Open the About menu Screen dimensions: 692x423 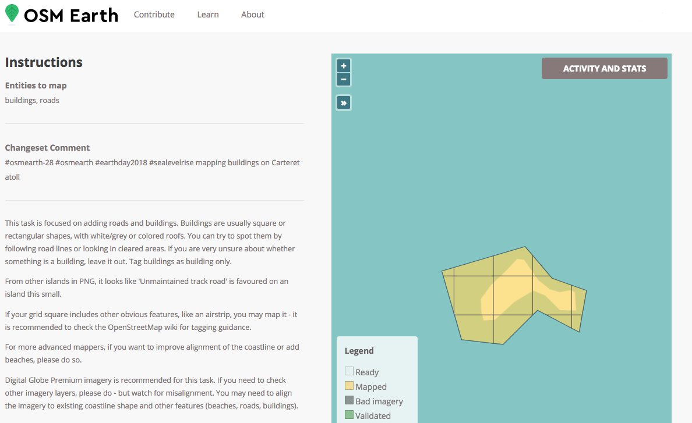coord(252,15)
